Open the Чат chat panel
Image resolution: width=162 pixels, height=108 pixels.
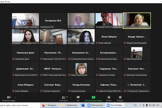click(x=78, y=98)
